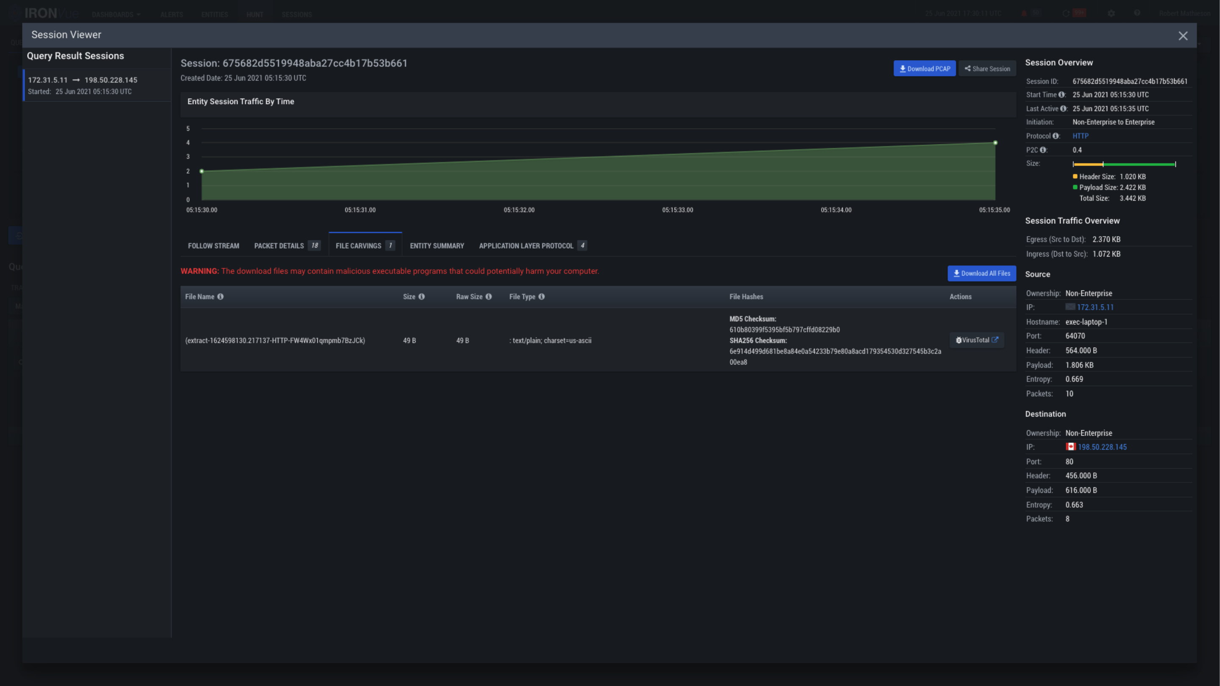
Task: Download the session PCAP
Action: coord(925,68)
